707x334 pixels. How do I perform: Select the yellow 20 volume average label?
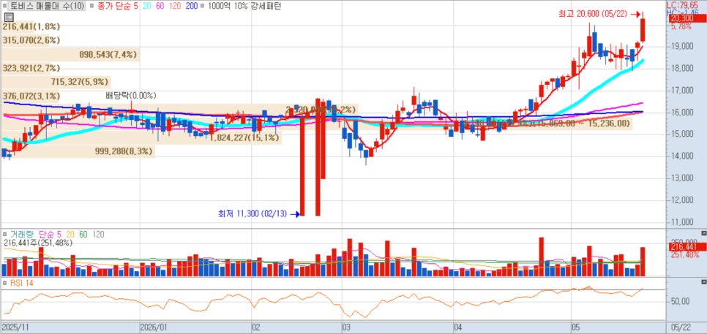[x=70, y=235]
